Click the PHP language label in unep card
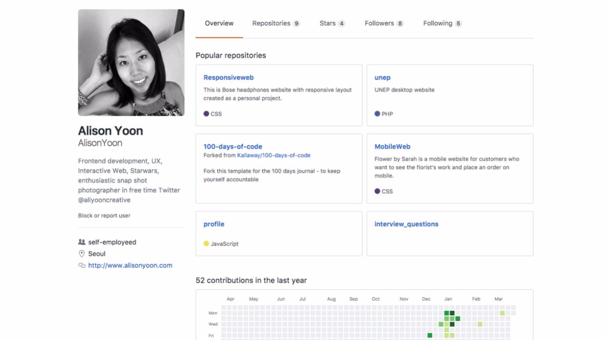This screenshot has height=340, width=606. click(x=387, y=114)
